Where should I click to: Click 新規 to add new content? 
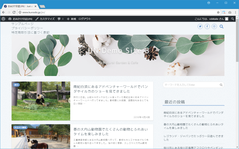[x=71, y=19]
